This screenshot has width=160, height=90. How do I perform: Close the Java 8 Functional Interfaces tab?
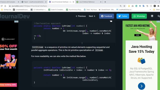pos(73,2)
